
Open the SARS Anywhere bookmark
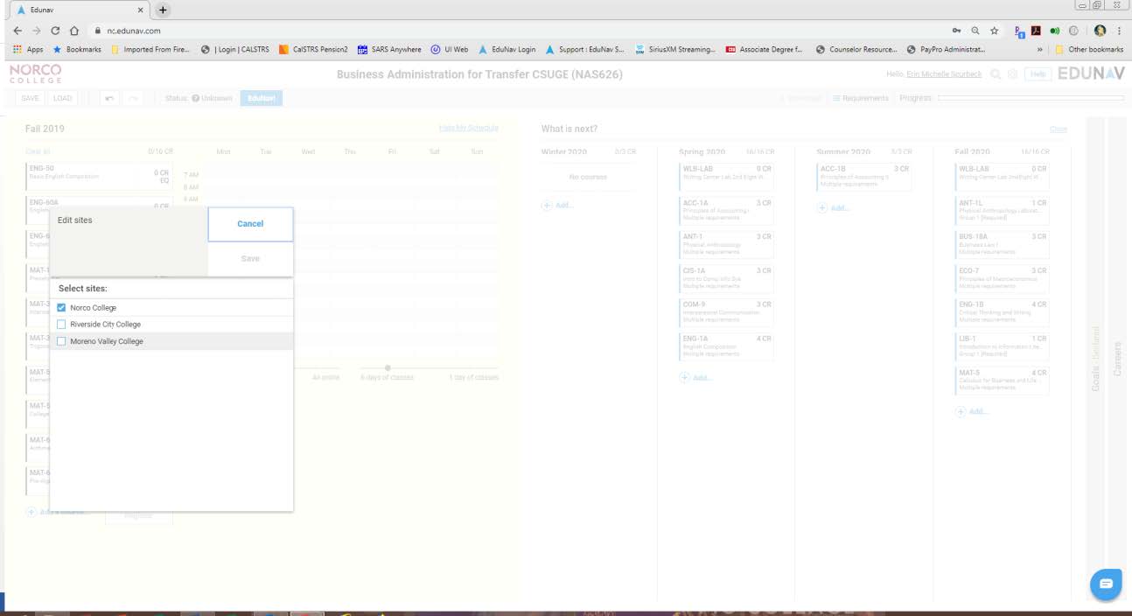click(x=390, y=50)
